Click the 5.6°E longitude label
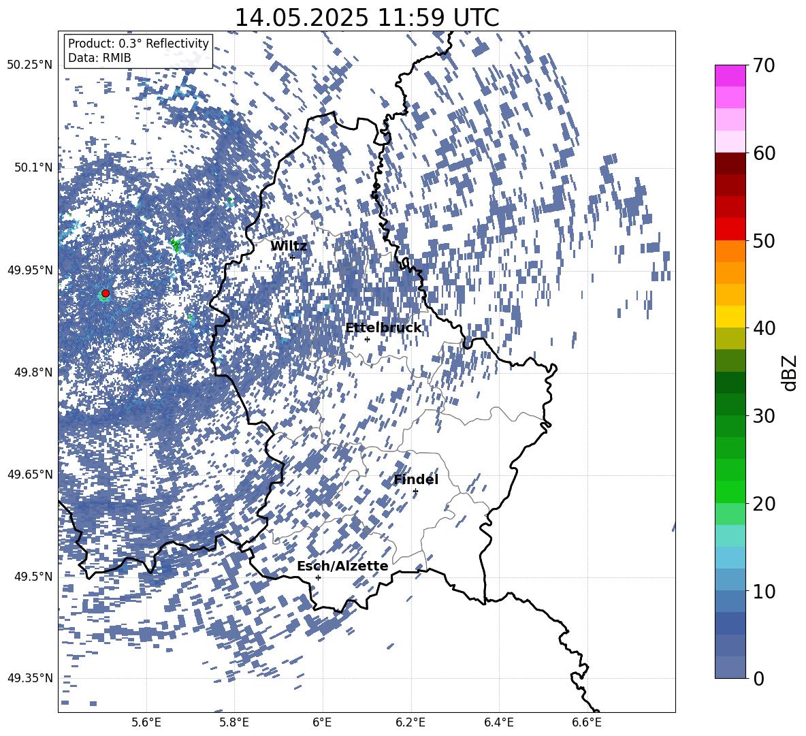Image resolution: width=806 pixels, height=736 pixels. [x=146, y=722]
